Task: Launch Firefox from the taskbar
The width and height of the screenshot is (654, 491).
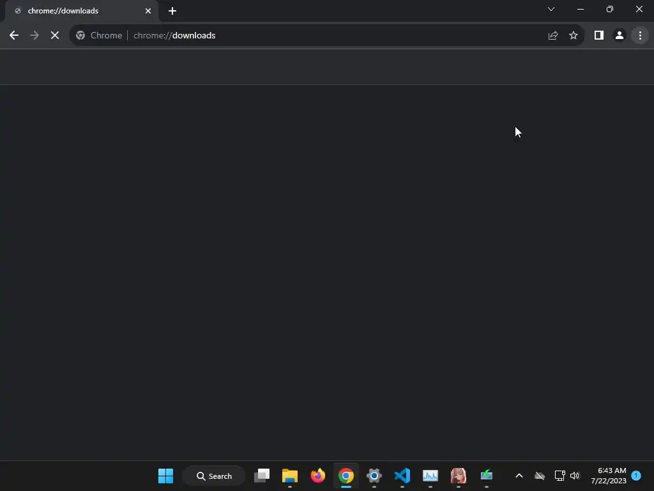Action: 318,476
